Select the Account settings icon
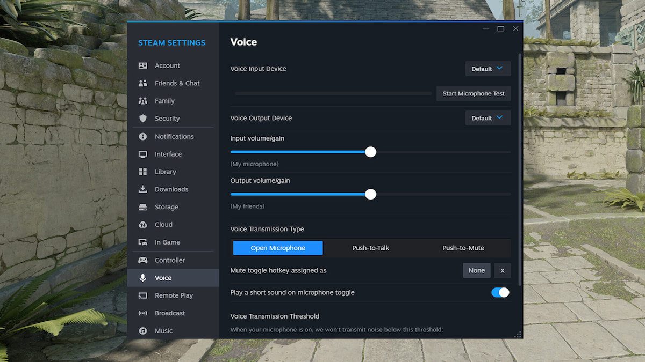645x362 pixels. click(142, 65)
